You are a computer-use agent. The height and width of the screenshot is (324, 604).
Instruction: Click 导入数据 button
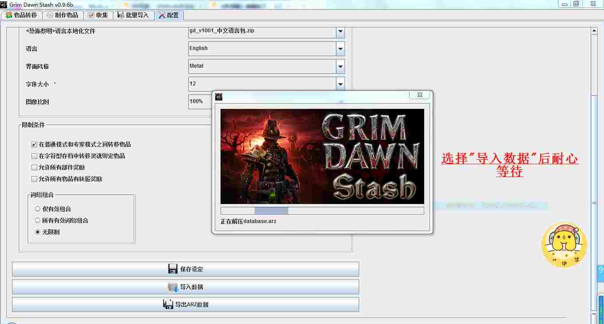(186, 287)
